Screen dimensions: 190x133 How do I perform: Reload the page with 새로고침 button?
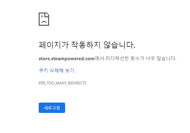pyautogui.click(x=52, y=108)
